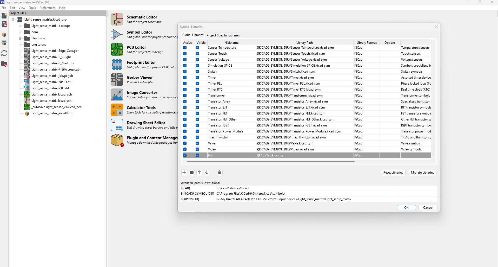498x267 pixels.
Task: Move selected library up with arrow icon
Action: (199, 172)
